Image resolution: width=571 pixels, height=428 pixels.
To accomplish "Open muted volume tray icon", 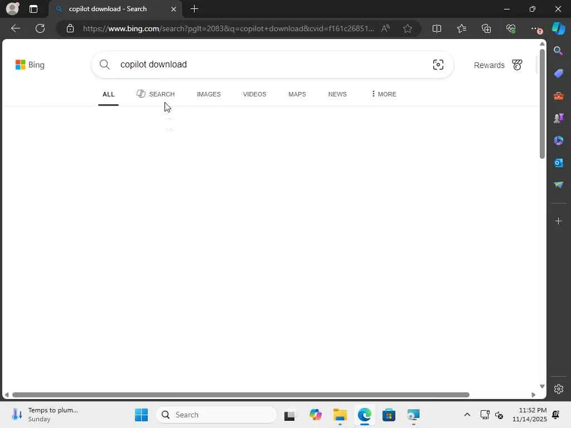I will [499, 415].
